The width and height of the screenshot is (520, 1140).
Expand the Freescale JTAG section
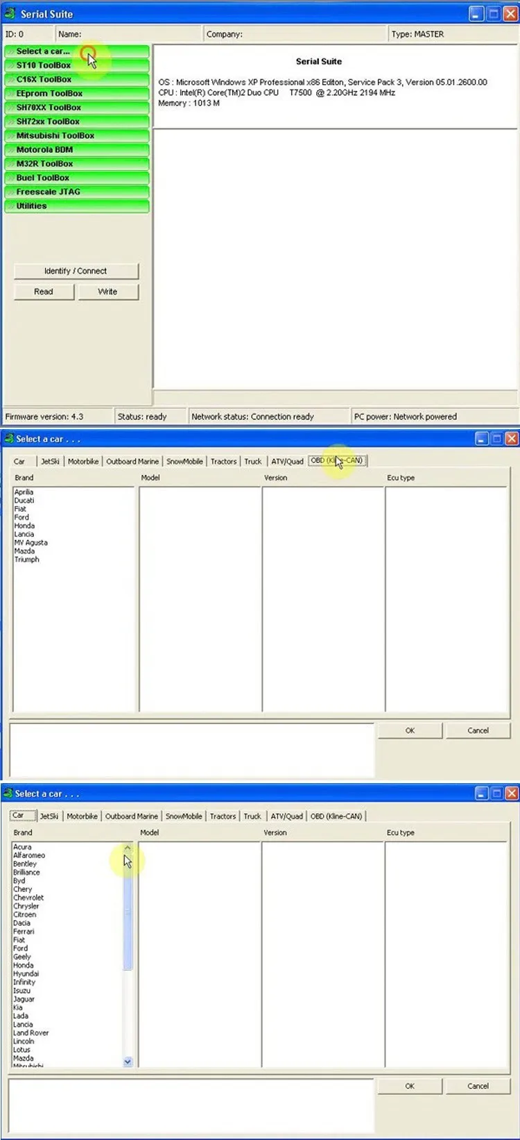click(x=76, y=192)
